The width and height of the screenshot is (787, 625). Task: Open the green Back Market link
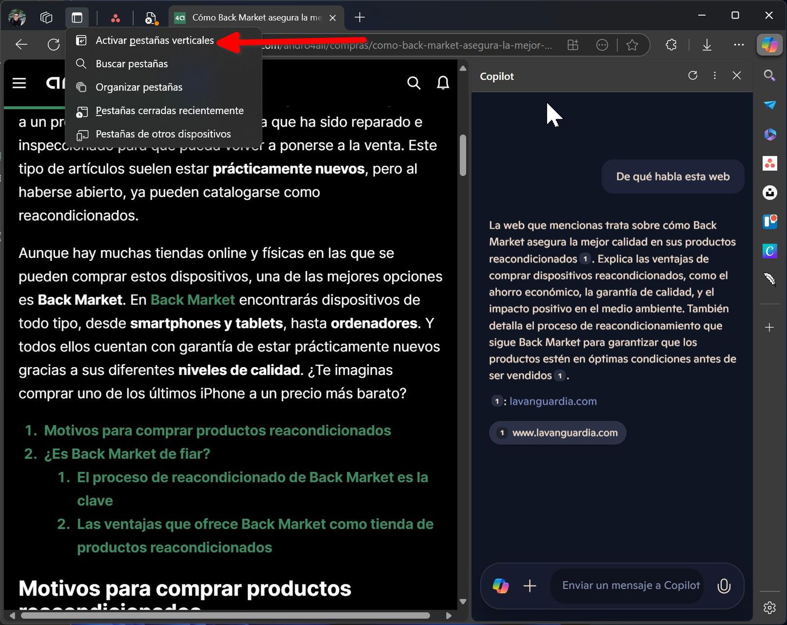[x=193, y=300]
